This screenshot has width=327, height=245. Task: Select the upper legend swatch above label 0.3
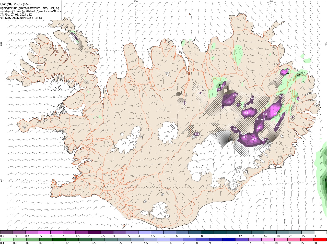tap(19, 232)
